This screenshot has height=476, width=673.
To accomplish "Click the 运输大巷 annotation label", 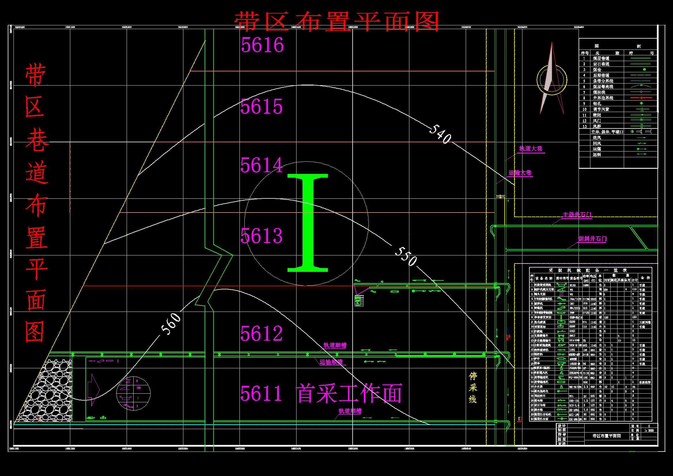I will (520, 173).
